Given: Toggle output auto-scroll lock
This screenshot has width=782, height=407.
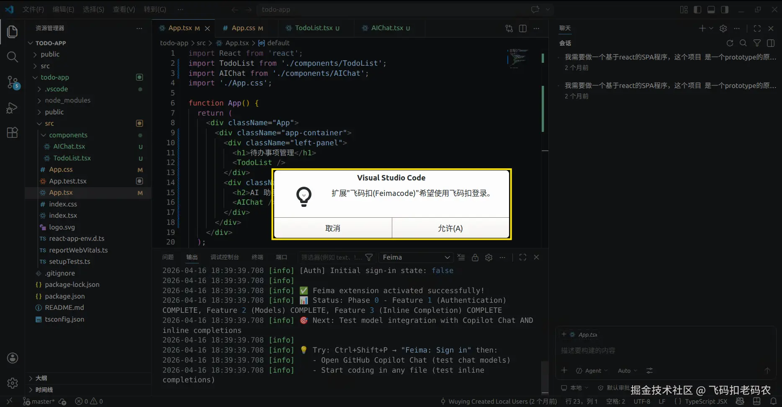Looking at the screenshot, I should coord(475,258).
